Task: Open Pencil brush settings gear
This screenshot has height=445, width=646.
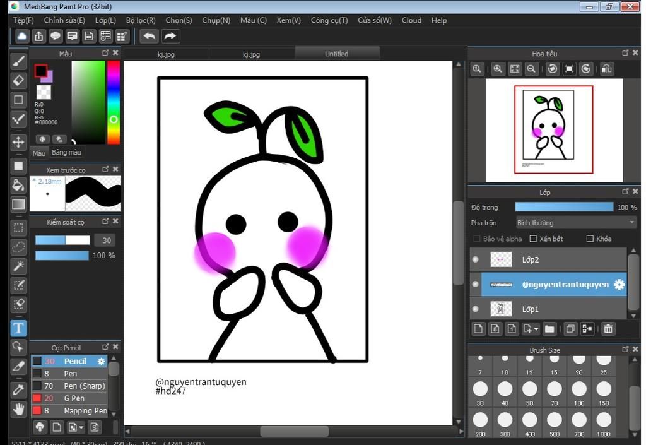Action: click(101, 361)
